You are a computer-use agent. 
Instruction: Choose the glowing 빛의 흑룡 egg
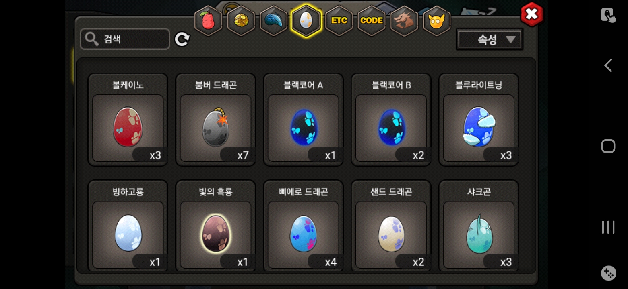click(x=215, y=226)
